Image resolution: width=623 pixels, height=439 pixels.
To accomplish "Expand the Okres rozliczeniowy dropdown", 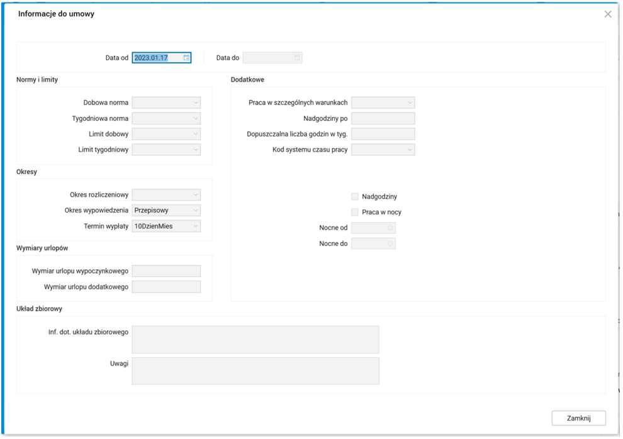I will pyautogui.click(x=196, y=195).
